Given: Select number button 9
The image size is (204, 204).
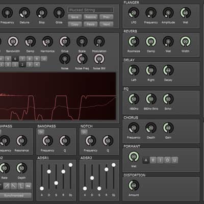Looking at the screenshot, I should coord(37,59).
